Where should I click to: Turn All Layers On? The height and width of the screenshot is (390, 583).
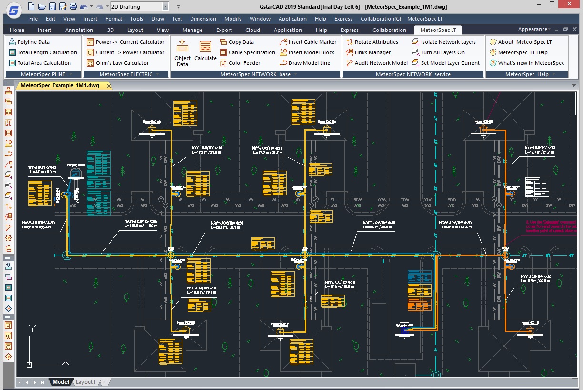[x=442, y=52]
